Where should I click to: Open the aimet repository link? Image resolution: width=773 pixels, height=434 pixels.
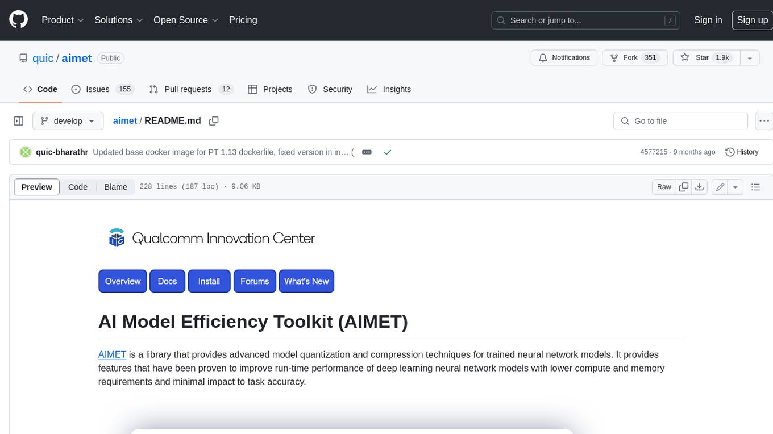(77, 58)
